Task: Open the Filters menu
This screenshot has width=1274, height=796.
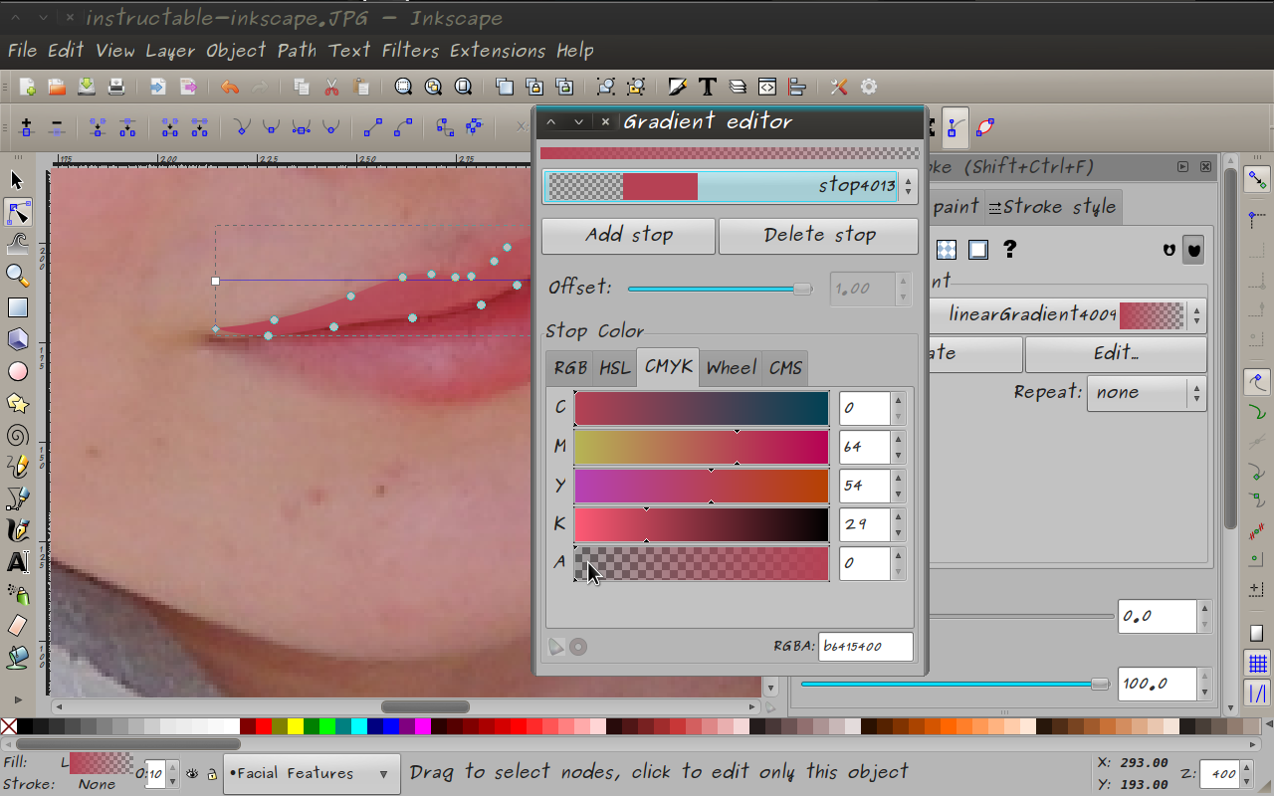Action: point(408,50)
